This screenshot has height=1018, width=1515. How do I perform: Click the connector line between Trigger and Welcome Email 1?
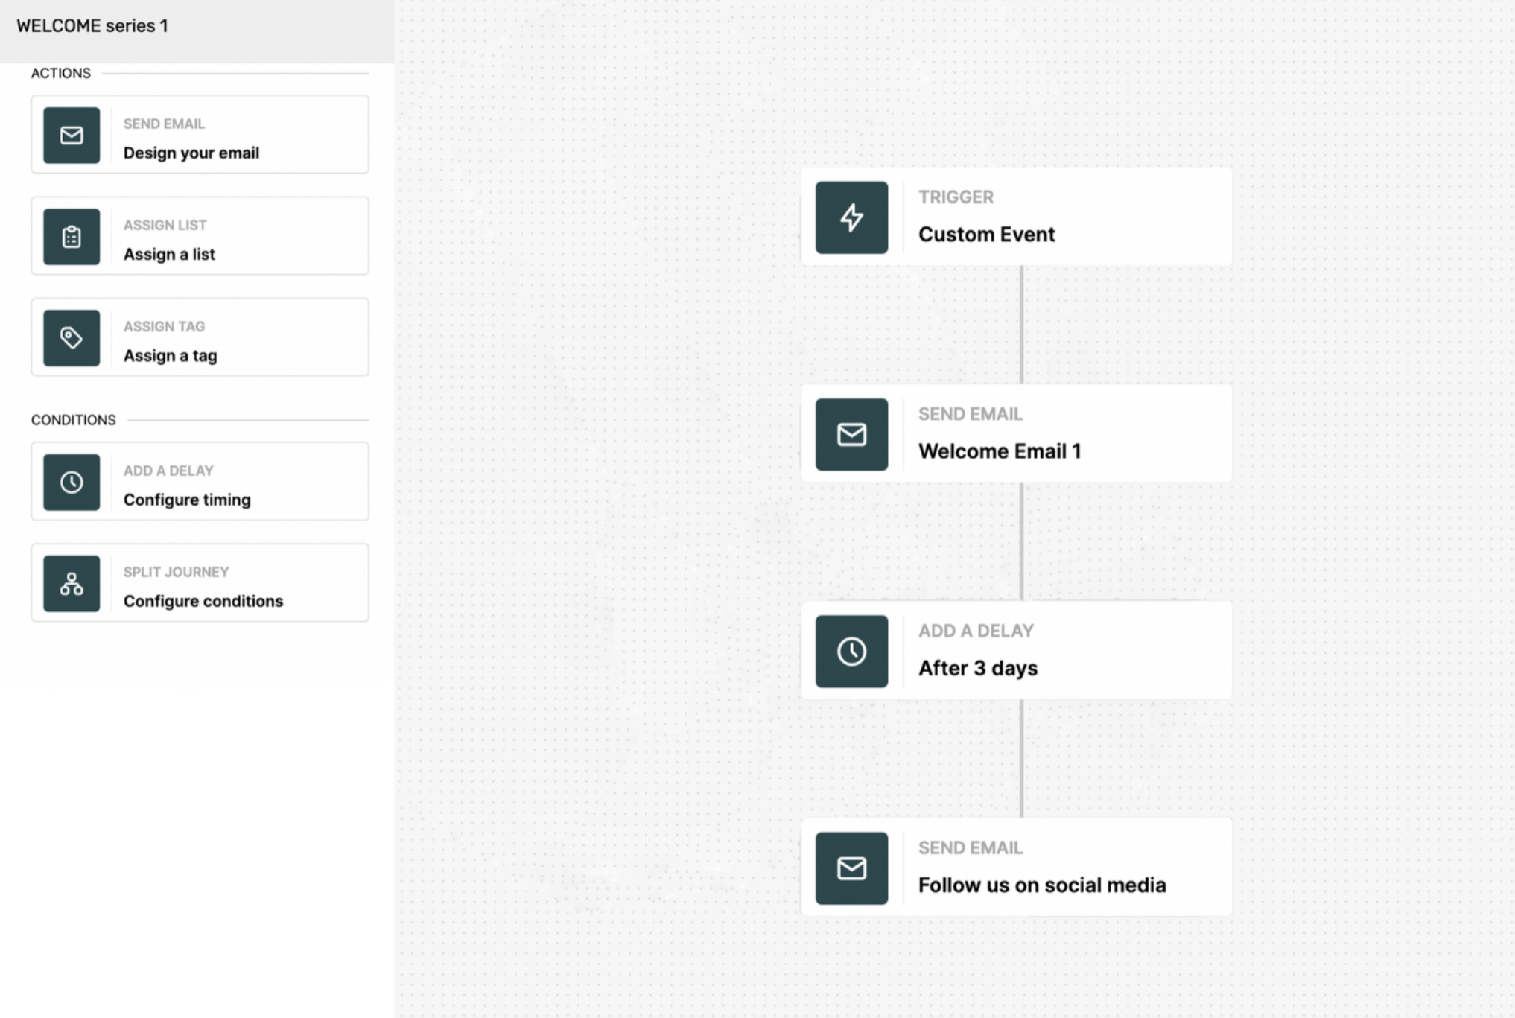click(1020, 324)
